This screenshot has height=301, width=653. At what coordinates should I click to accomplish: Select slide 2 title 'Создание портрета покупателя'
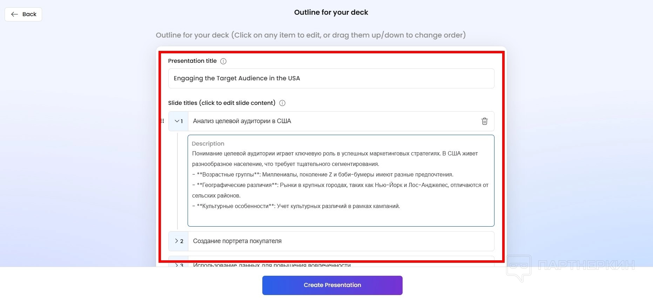[237, 241]
